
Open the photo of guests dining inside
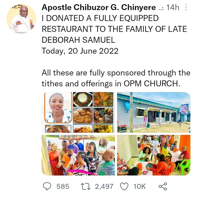(x=153, y=155)
